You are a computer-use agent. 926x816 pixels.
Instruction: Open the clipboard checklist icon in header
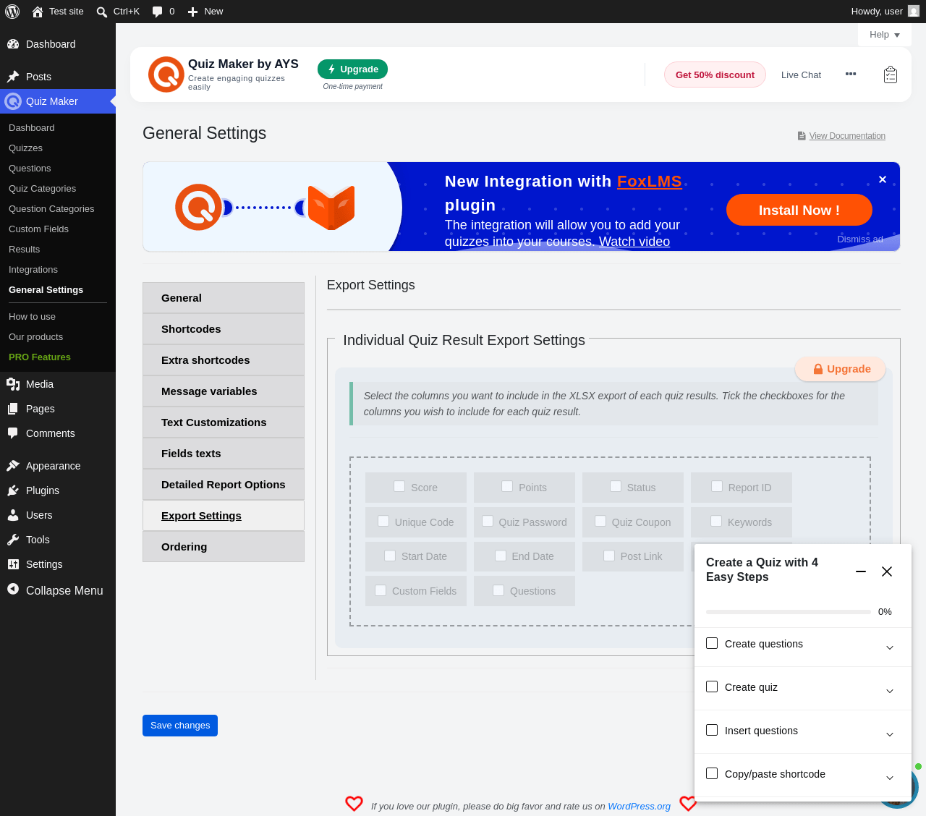tap(891, 75)
